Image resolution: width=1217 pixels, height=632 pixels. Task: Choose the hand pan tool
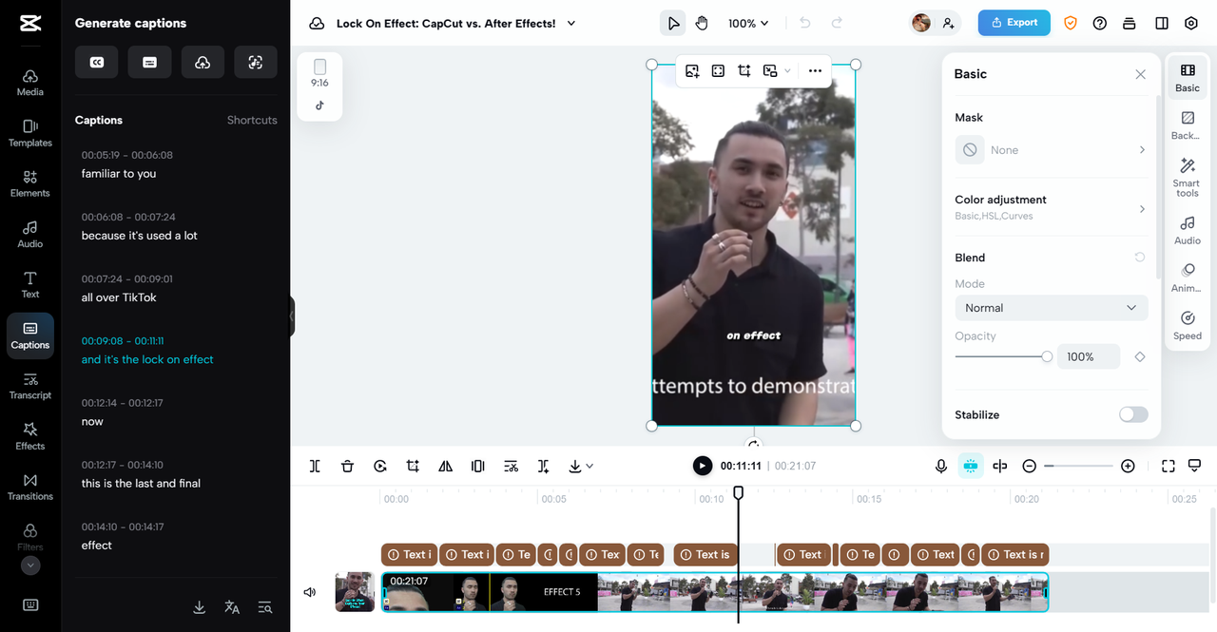(702, 23)
